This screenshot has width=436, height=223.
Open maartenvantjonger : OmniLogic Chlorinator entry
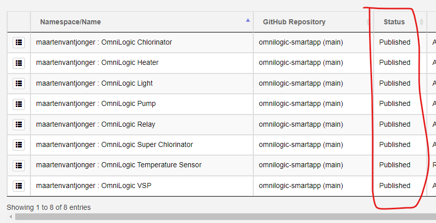point(104,43)
